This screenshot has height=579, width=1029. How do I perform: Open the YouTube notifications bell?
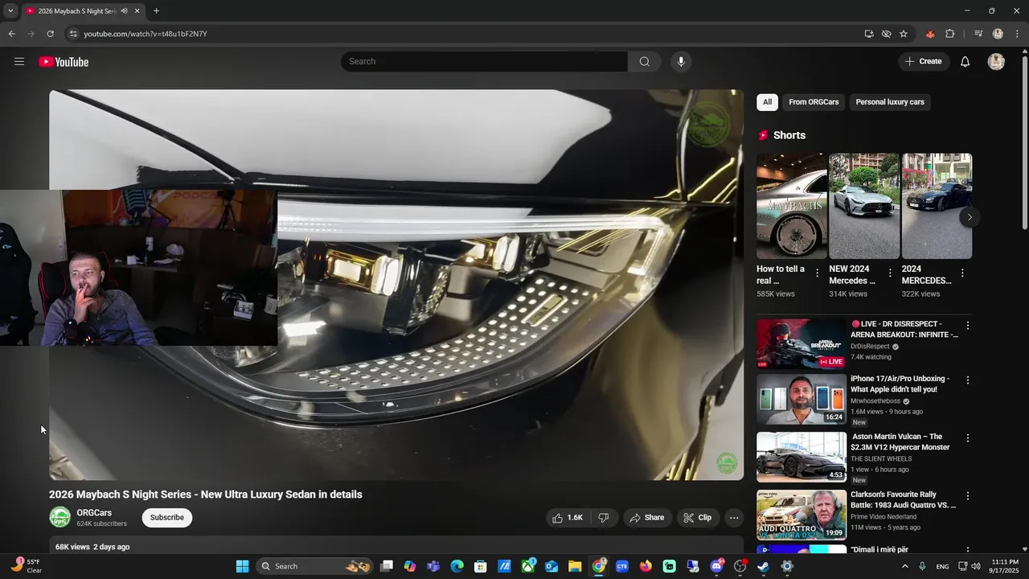point(965,62)
